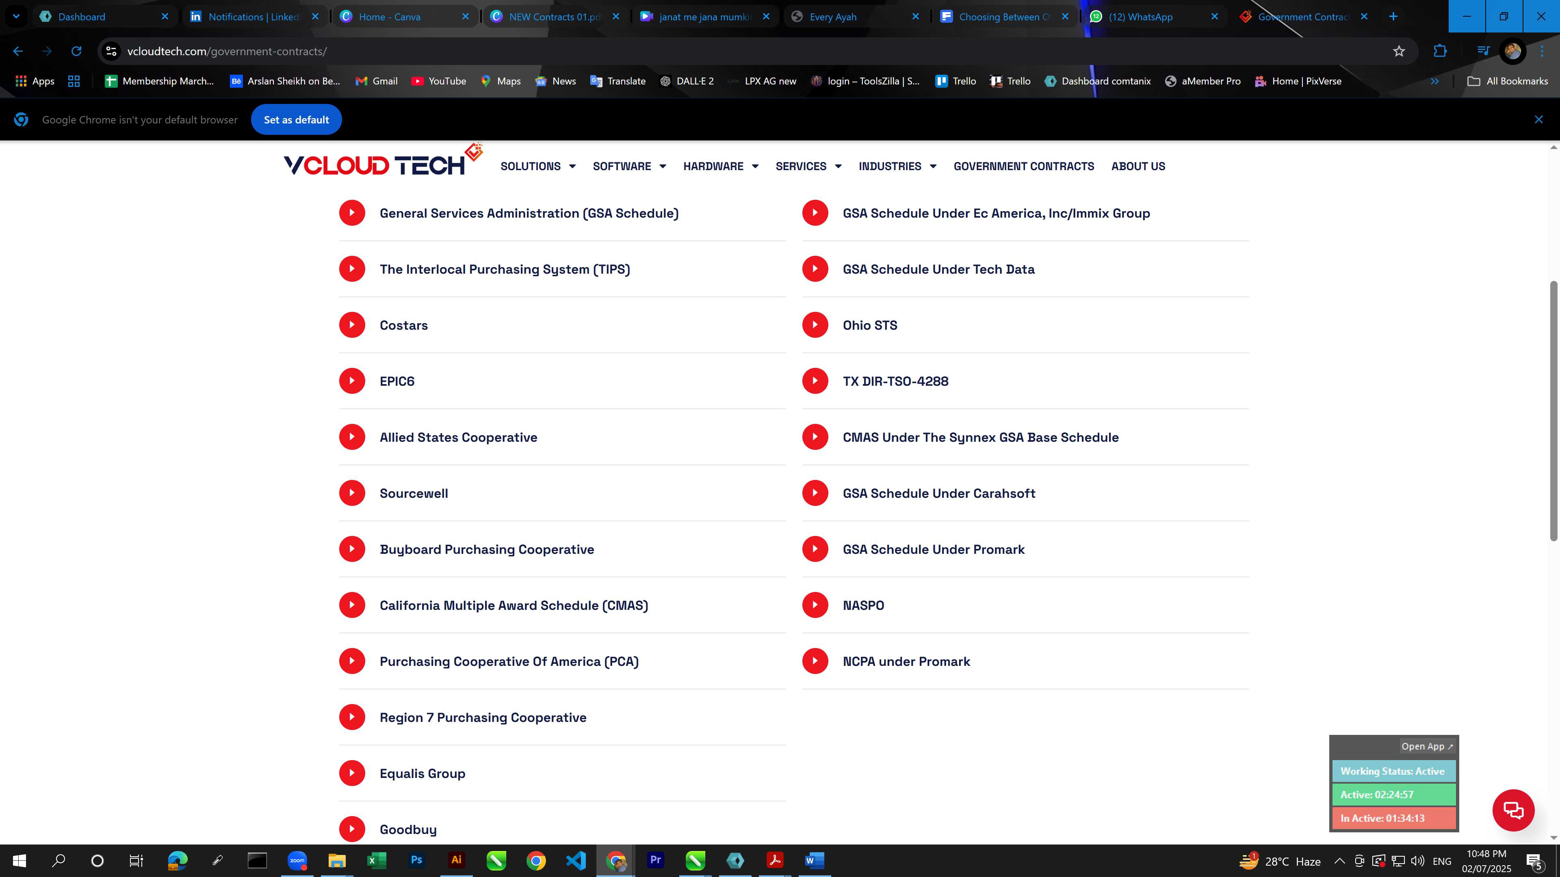Viewport: 1560px width, 877px height.
Task: Open Zoom from the taskbar
Action: pos(297,860)
